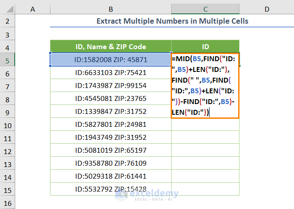Image resolution: width=294 pixels, height=209 pixels.
Task: Select column B header
Action: click(110, 8)
